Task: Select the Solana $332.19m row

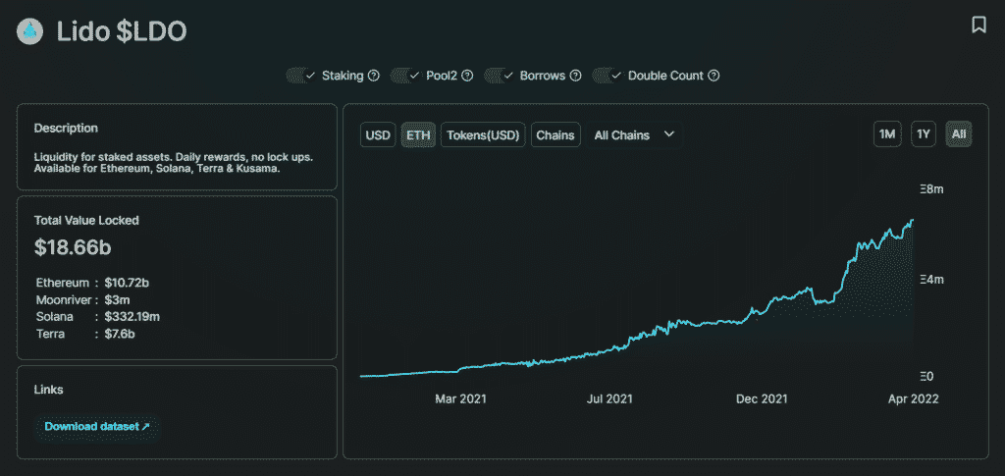Action: click(98, 316)
